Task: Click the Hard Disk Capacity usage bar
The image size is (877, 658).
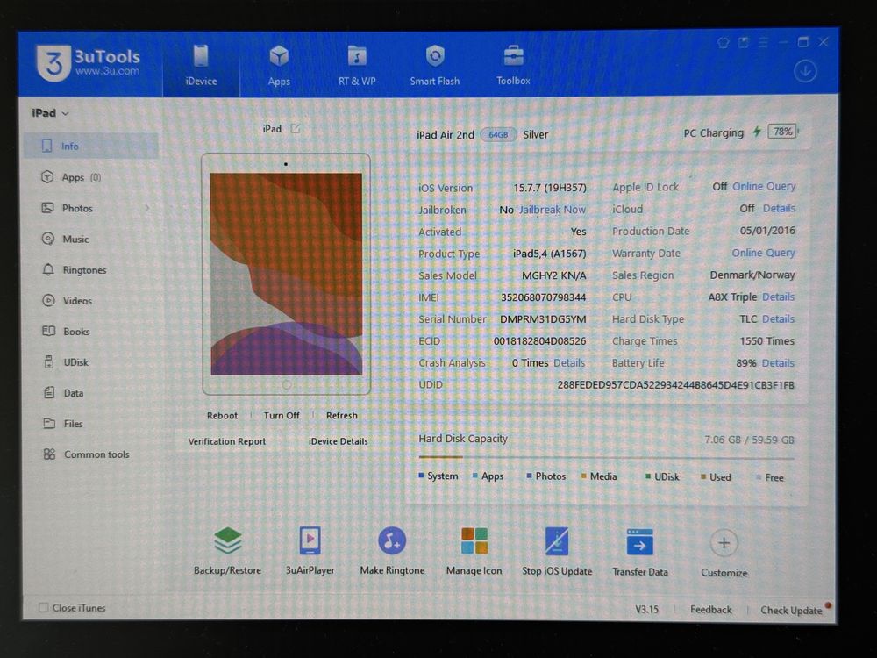Action: click(606, 458)
